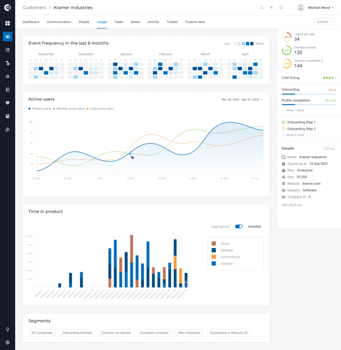Click the notification bell in the top bar

(281, 7)
